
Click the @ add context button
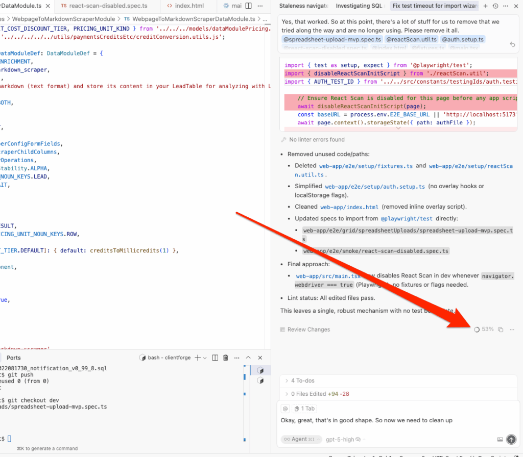click(x=286, y=409)
